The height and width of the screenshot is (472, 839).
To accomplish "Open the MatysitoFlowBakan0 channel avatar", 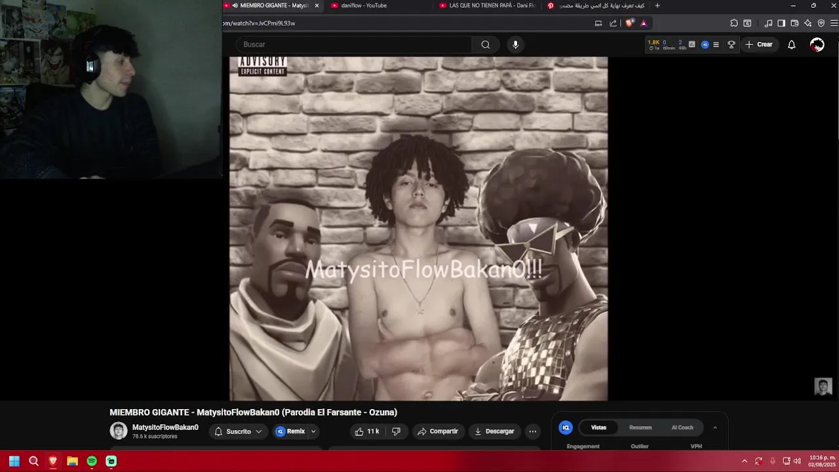I will click(x=119, y=431).
